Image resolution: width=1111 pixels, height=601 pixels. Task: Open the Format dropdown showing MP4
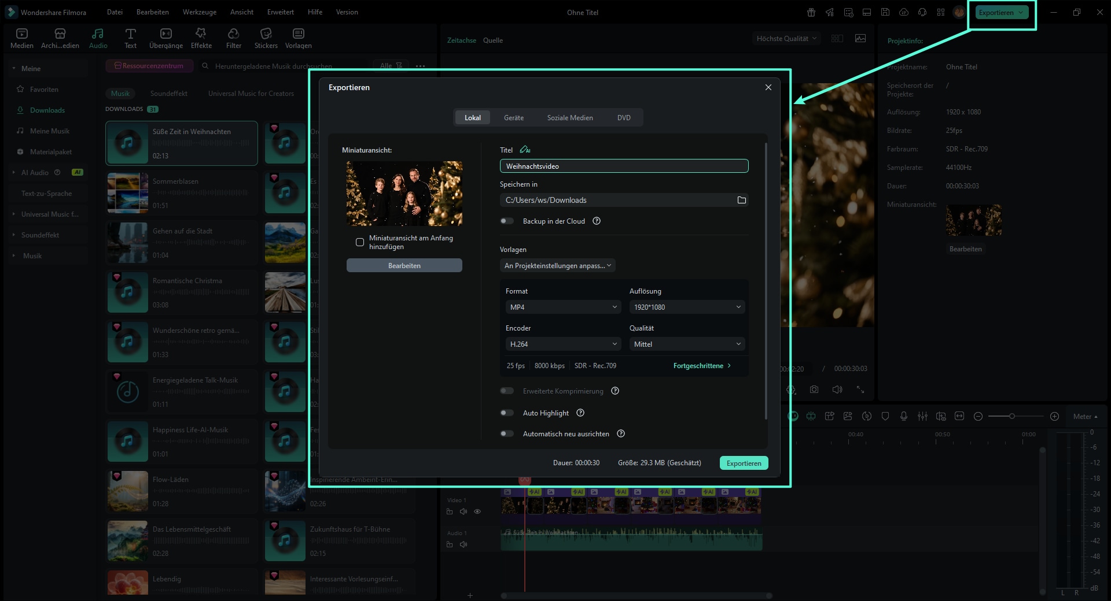tap(563, 307)
